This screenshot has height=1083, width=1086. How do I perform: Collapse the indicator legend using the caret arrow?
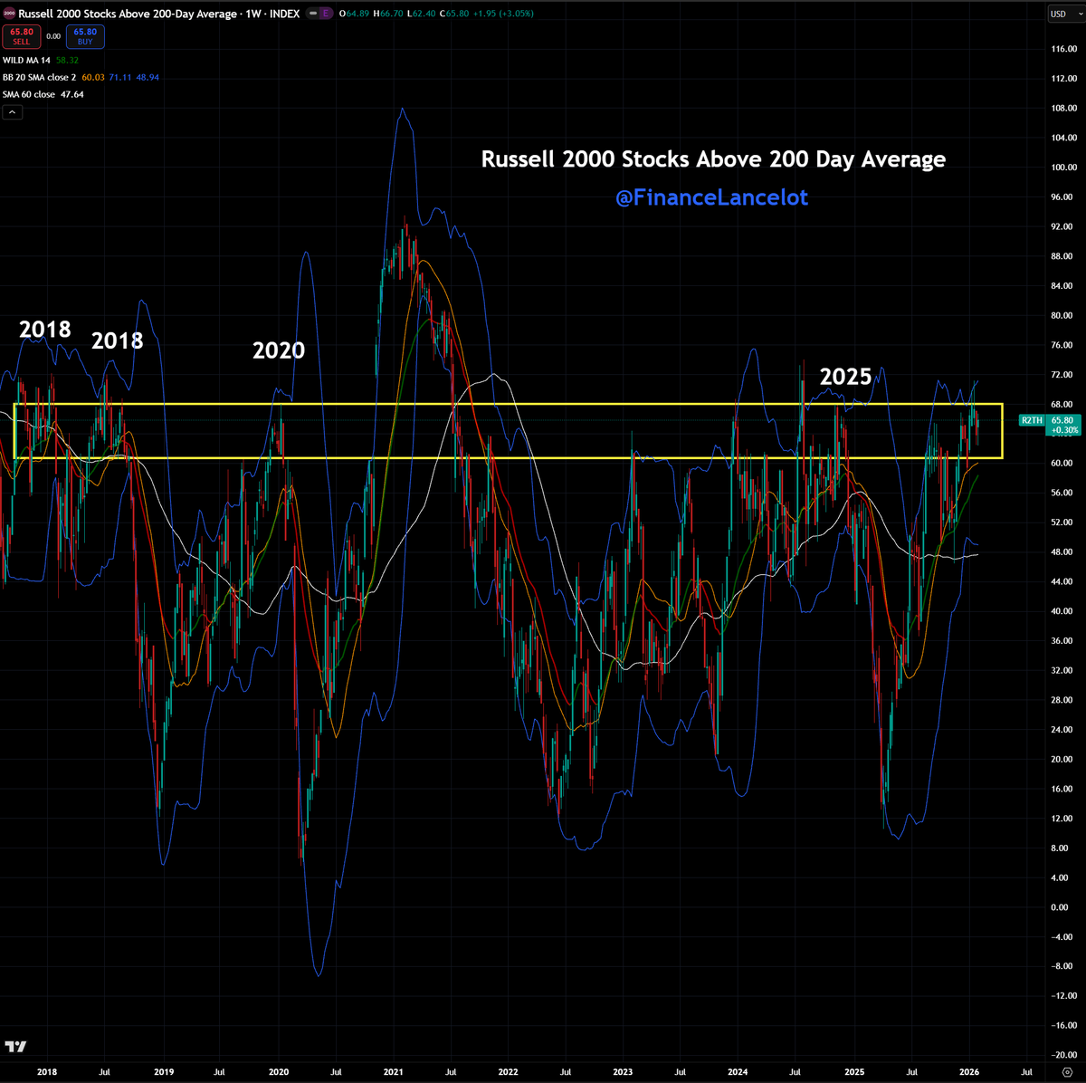tap(12, 111)
